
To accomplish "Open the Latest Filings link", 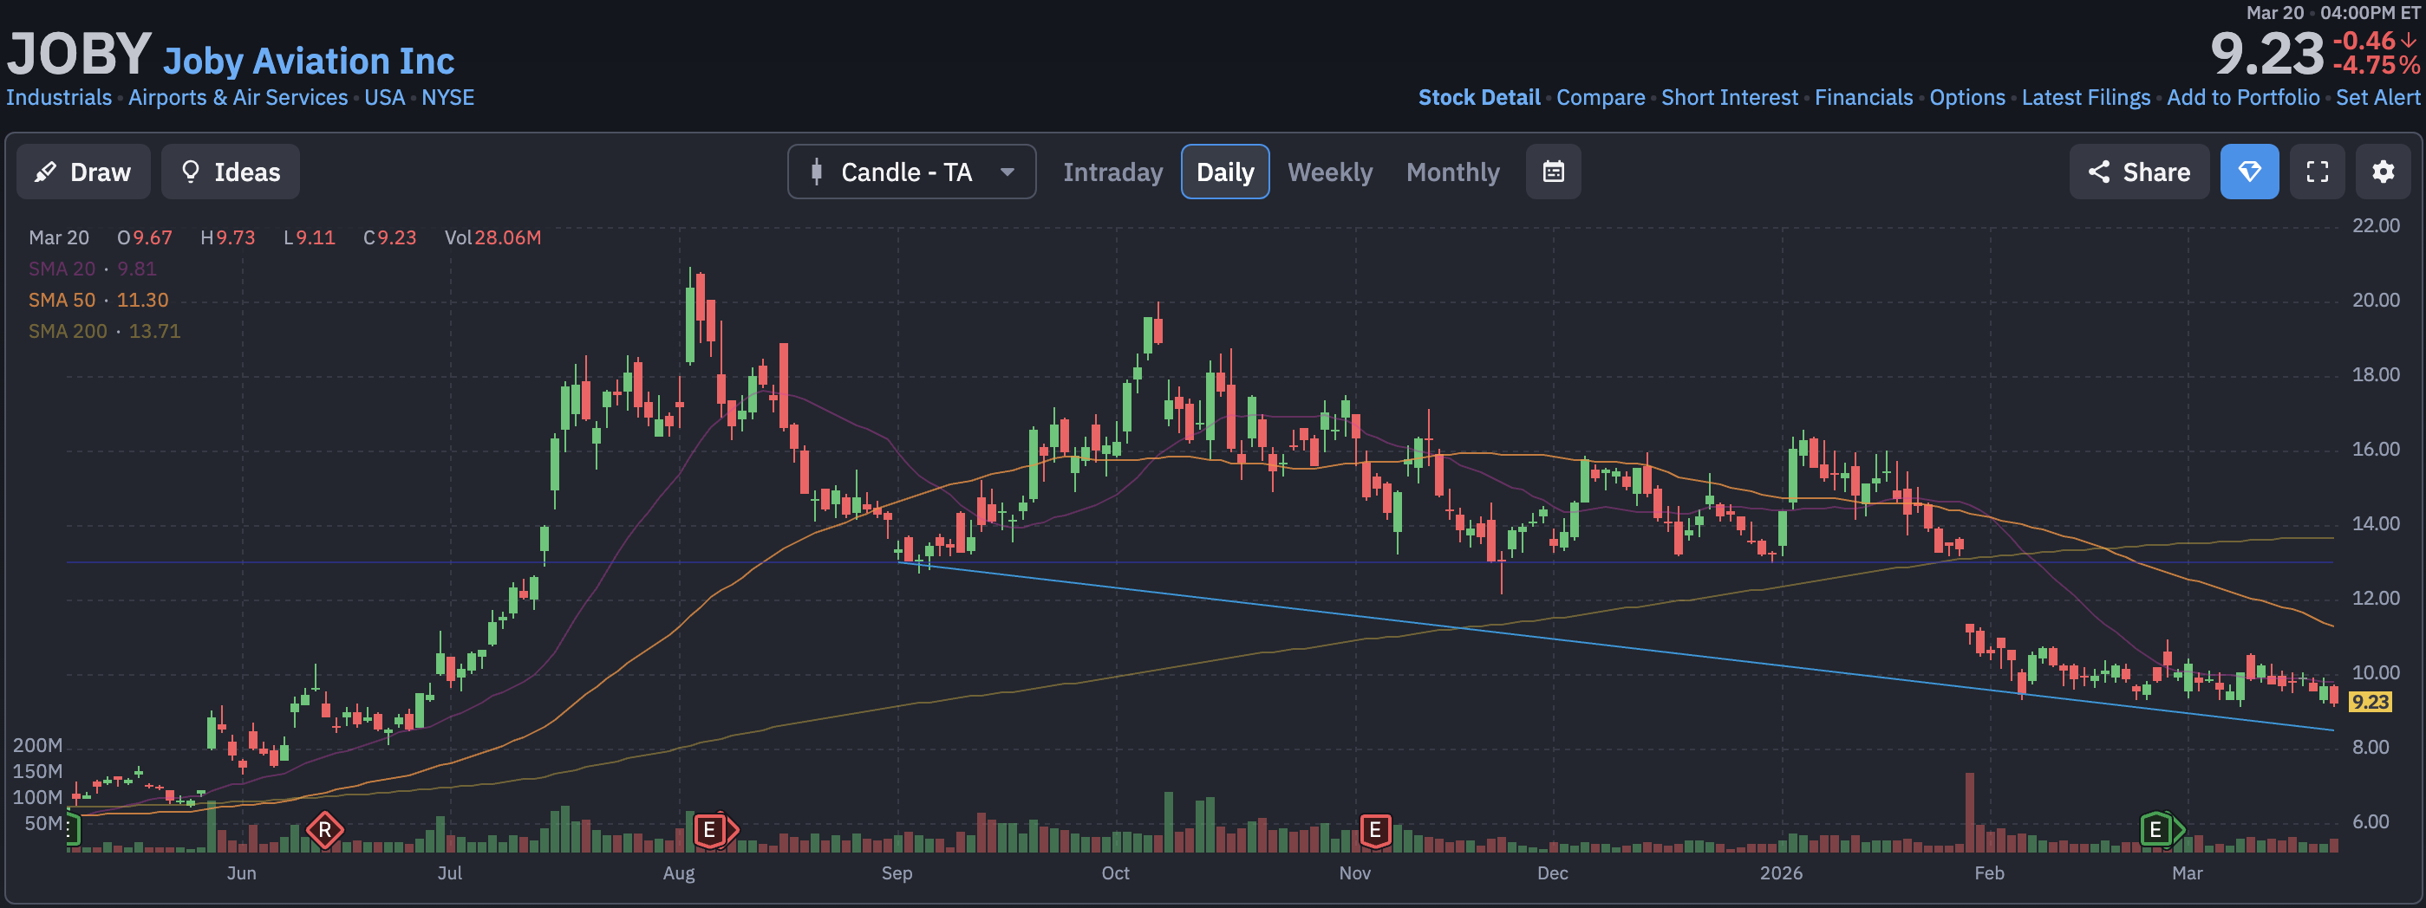I will coord(2085,97).
